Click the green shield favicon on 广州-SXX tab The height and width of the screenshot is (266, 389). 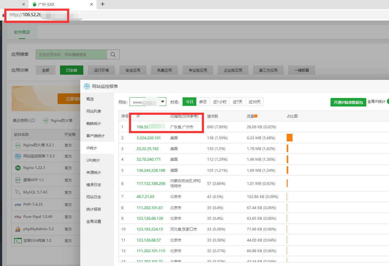click(35, 4)
